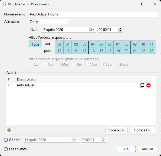
Task: Toggle hour 19 in the pom. row
Action: tap(118, 51)
